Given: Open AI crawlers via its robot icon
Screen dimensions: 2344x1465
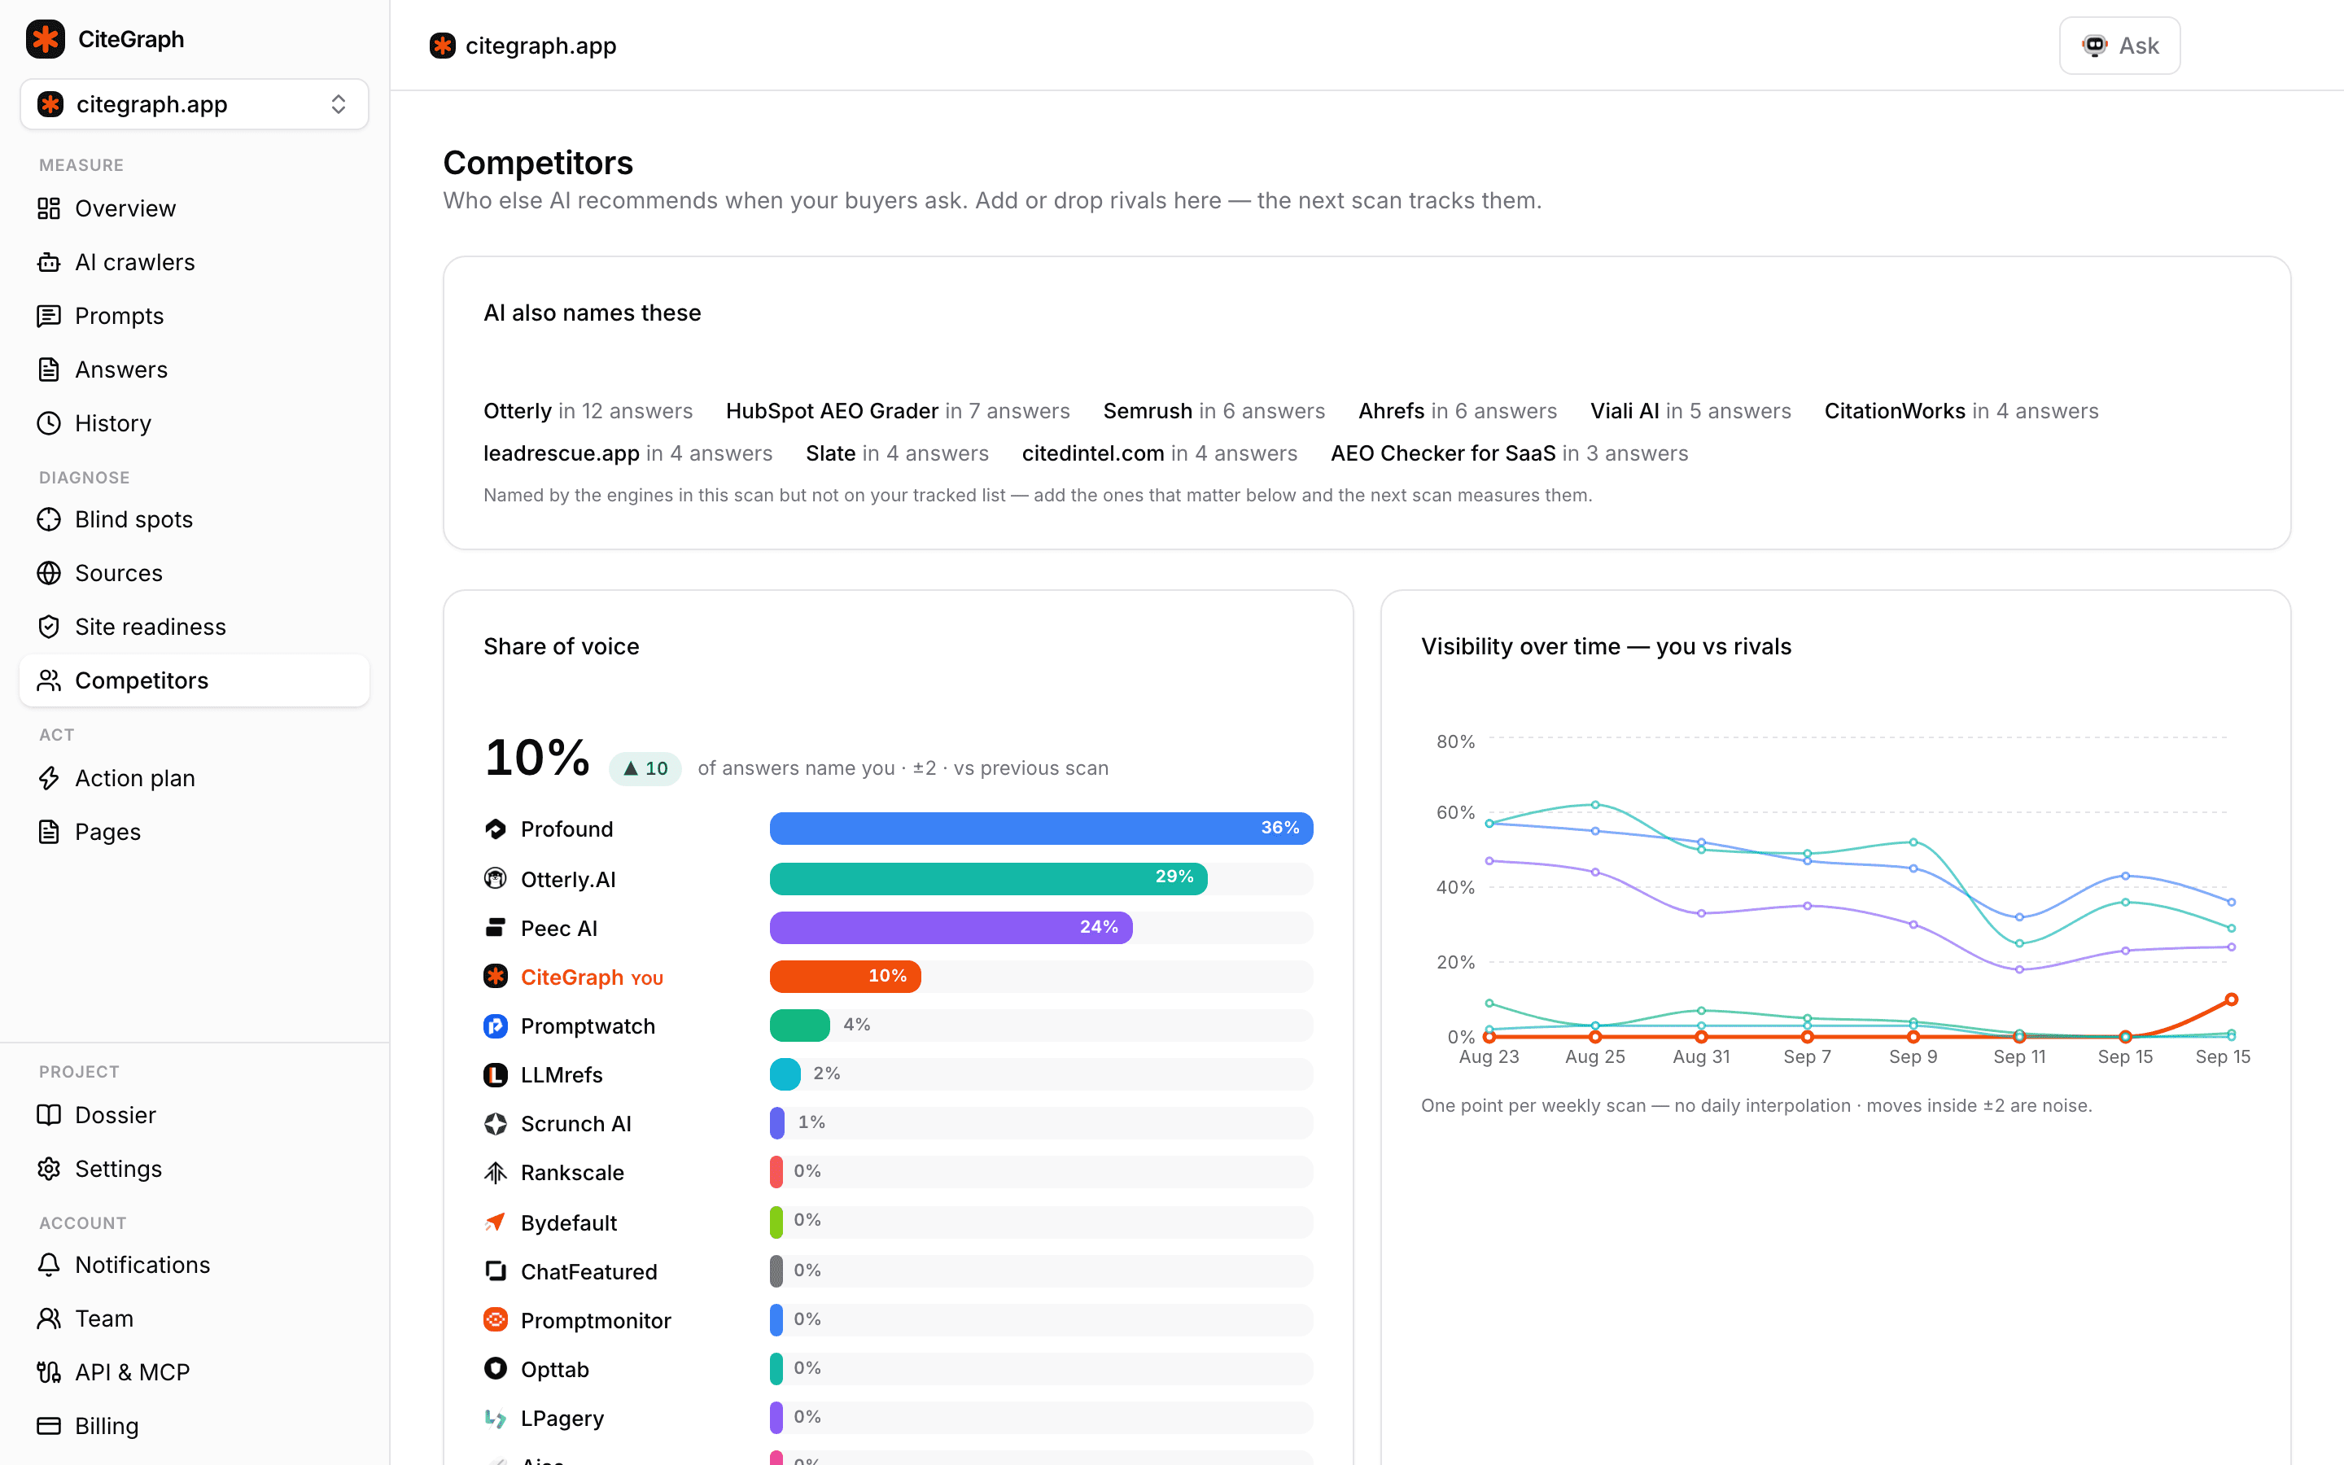Looking at the screenshot, I should click(49, 263).
